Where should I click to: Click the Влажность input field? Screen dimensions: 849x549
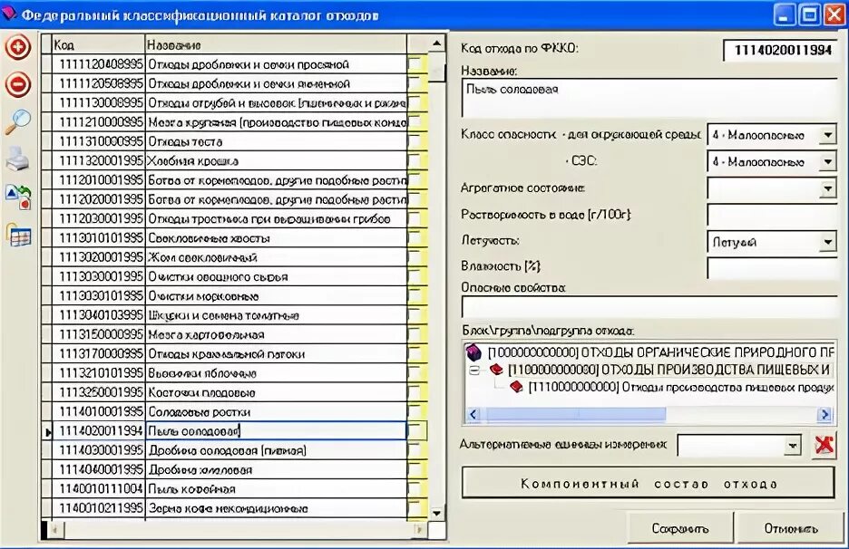(772, 268)
